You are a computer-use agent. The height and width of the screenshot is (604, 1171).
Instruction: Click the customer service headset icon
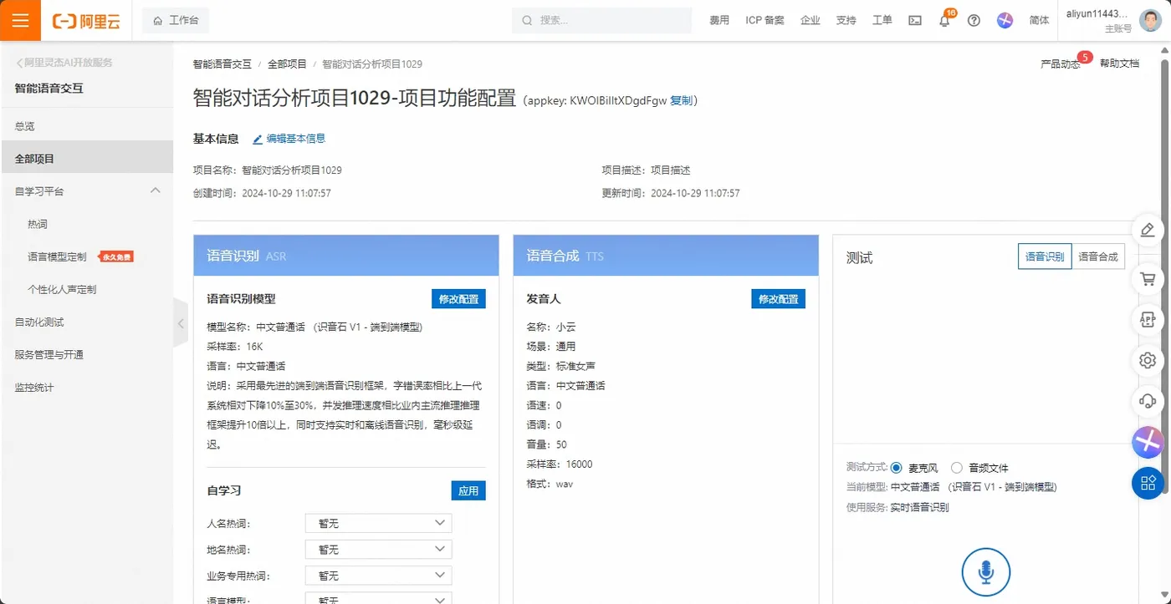[1148, 402]
